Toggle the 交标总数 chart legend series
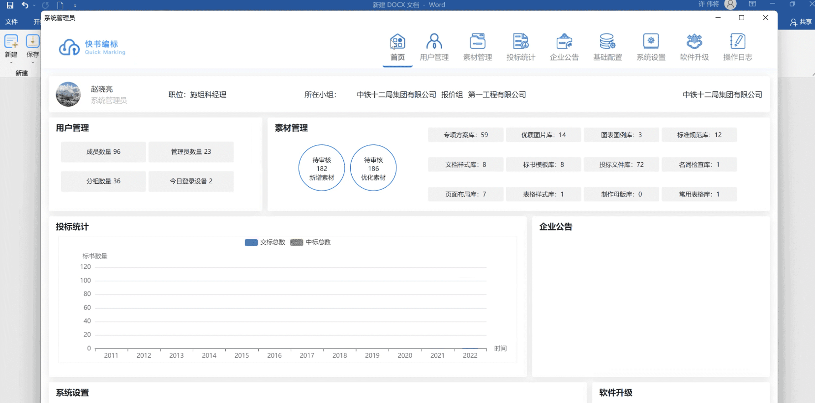The image size is (815, 403). pyautogui.click(x=265, y=242)
